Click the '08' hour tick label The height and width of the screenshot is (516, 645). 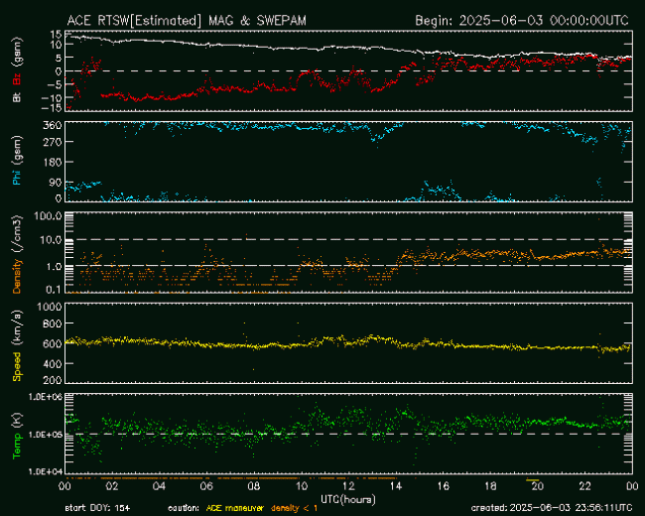(x=254, y=487)
